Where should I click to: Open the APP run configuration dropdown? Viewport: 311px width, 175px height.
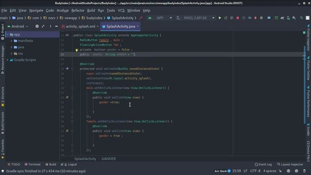[x=160, y=18]
